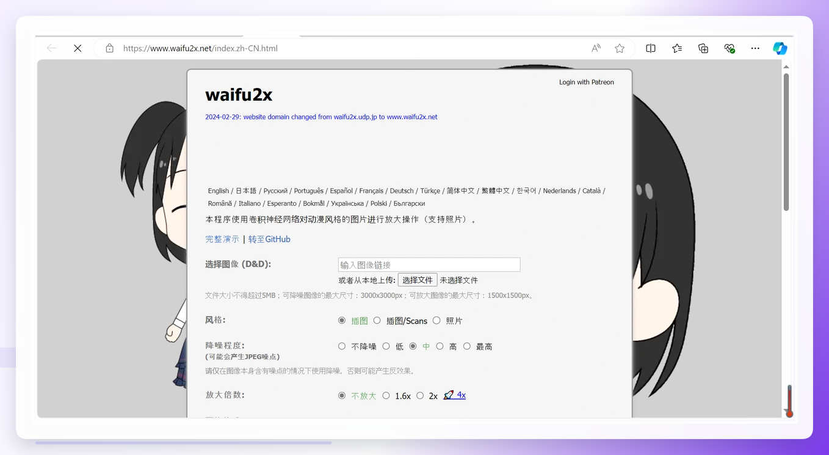Click the scrollbar up arrow
This screenshot has height=455, width=829.
click(786, 67)
